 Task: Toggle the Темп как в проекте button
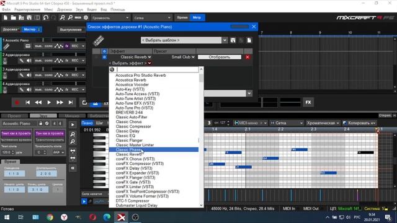(16, 133)
